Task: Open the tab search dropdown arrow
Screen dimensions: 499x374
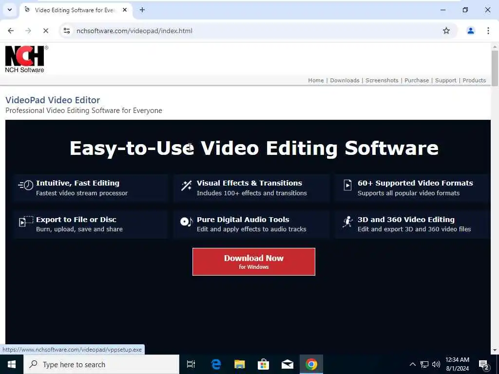Action: tap(10, 10)
